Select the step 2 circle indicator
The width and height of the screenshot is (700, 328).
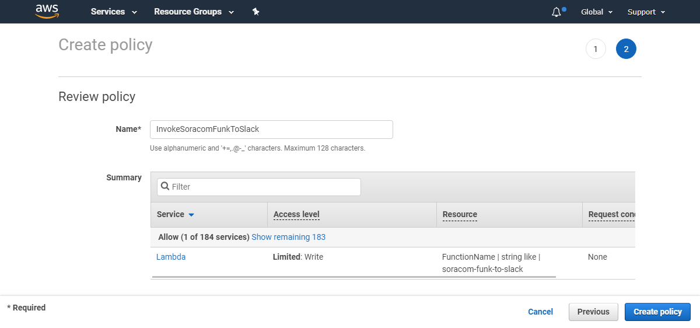click(626, 49)
